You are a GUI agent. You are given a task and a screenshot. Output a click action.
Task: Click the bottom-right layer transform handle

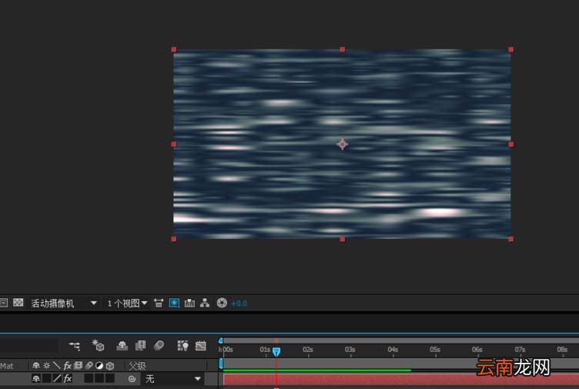511,239
